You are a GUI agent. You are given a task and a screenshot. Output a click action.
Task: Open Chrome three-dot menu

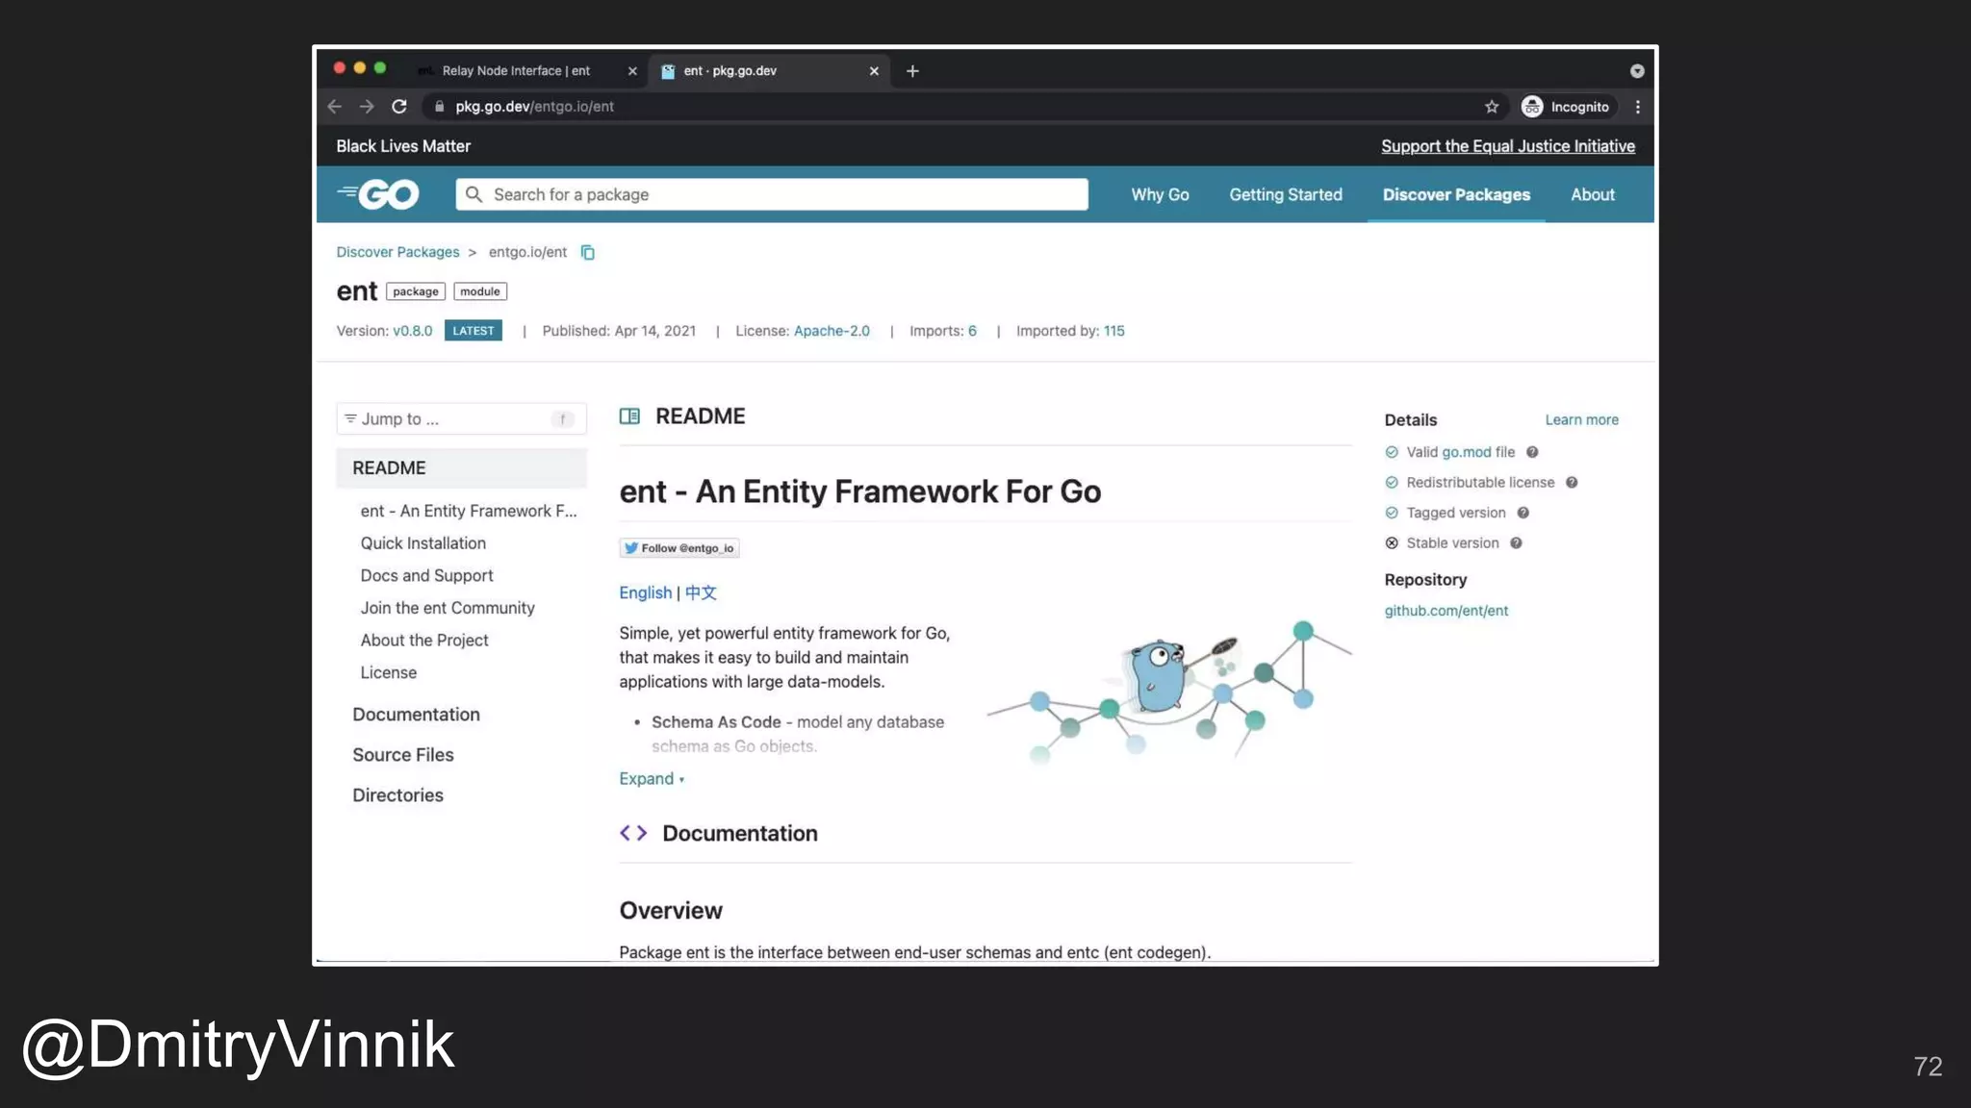[1638, 107]
